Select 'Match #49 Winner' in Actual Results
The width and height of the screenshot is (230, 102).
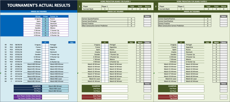click(x=34, y=64)
